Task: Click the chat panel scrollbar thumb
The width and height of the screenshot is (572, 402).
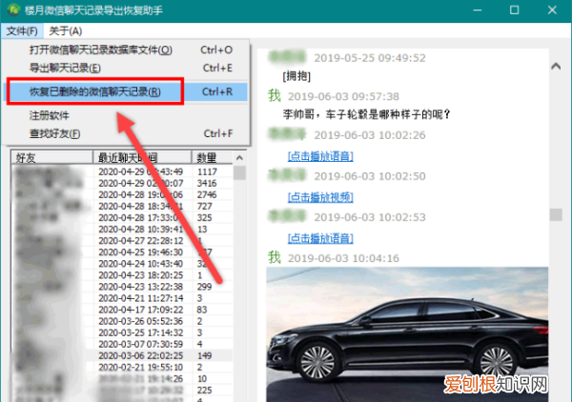Action: [x=556, y=214]
